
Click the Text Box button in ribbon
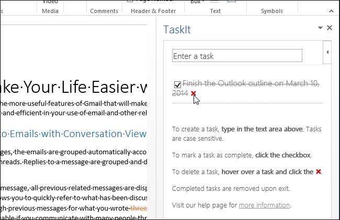195,2
